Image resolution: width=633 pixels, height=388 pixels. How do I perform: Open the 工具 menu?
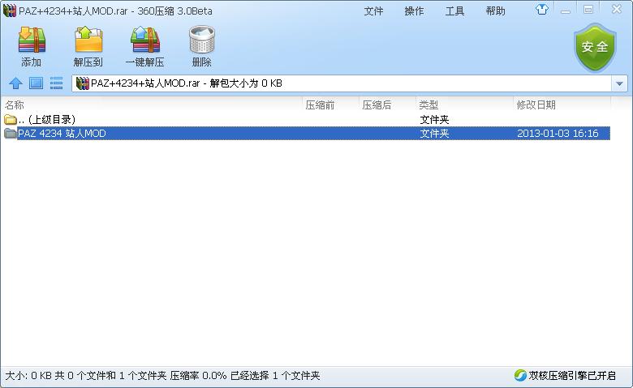point(455,11)
